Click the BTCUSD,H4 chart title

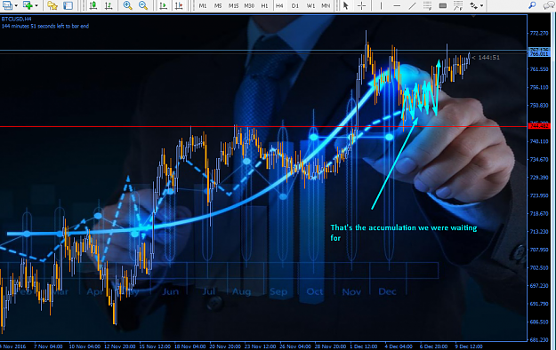(16, 20)
